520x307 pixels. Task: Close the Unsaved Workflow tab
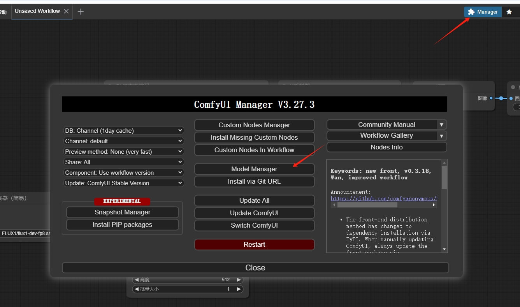pyautogui.click(x=66, y=11)
